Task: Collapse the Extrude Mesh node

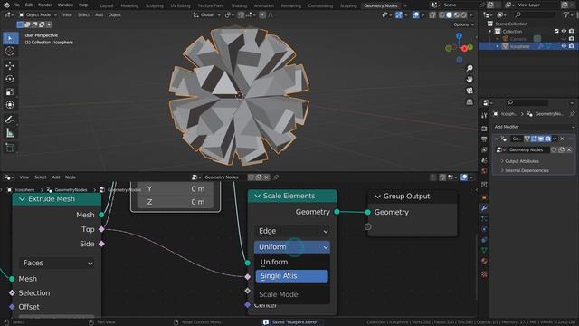Action: [x=22, y=199]
